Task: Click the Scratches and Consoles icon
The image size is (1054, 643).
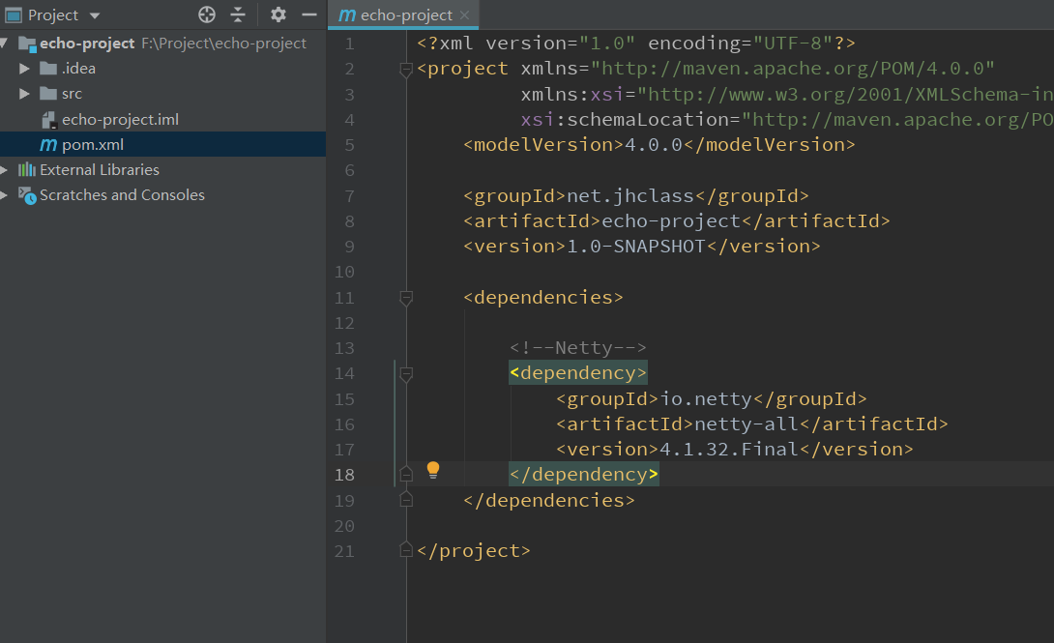Action: (27, 195)
